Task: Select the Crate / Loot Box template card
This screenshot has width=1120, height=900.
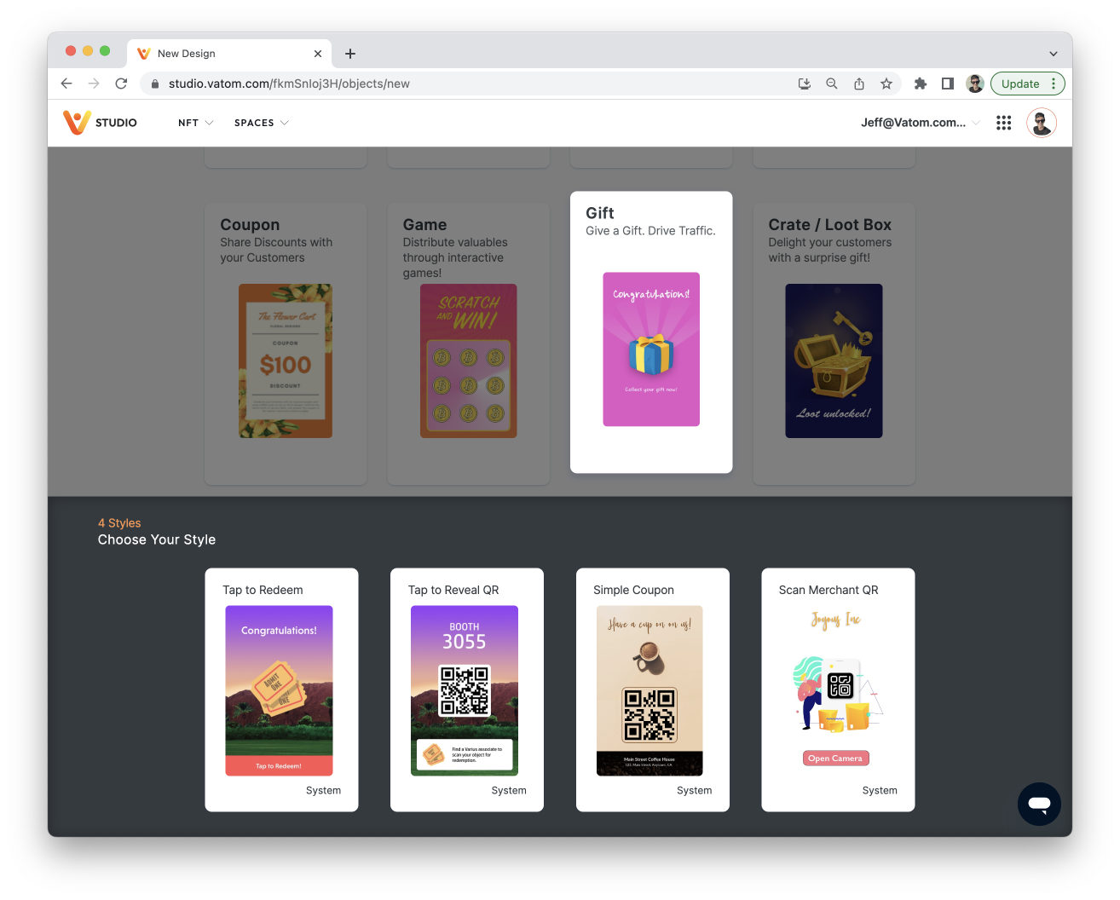Action: click(x=834, y=343)
